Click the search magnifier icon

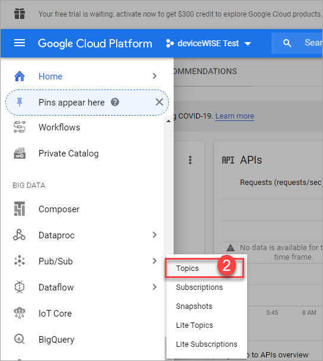(x=287, y=43)
